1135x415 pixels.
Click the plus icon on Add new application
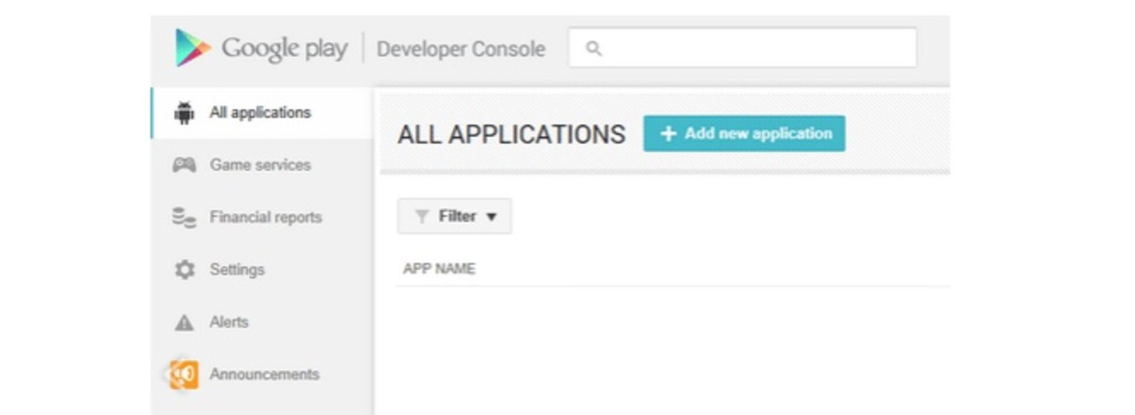coord(668,134)
